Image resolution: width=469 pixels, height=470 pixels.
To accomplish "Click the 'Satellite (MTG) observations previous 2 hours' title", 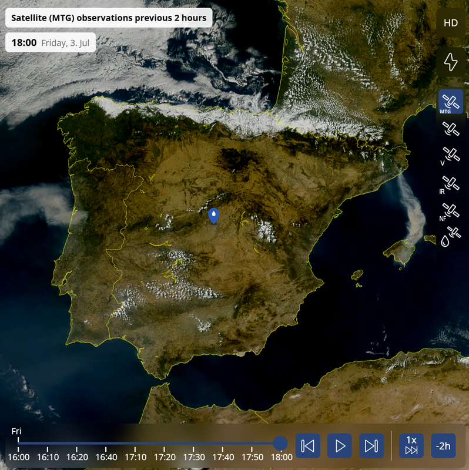I will 109,18.
